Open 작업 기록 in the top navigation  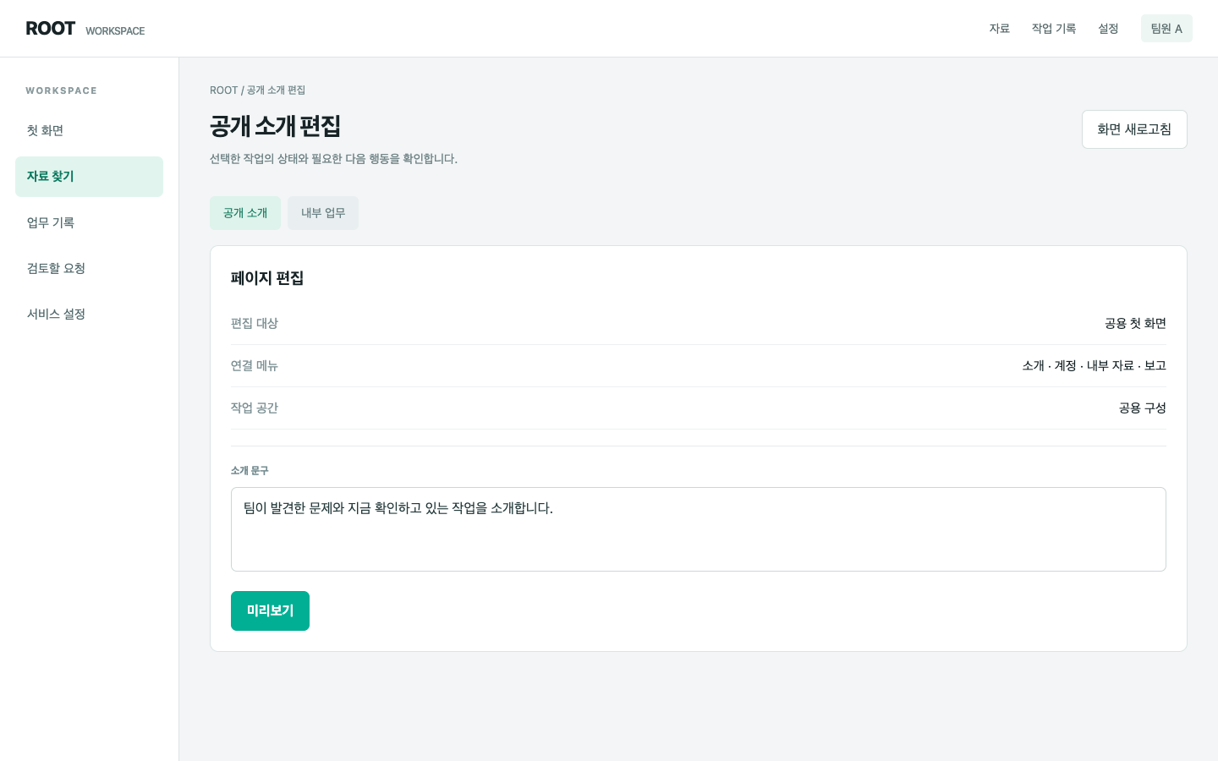point(1054,29)
